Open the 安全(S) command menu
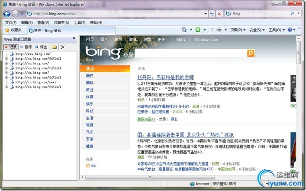Screen dimensions: 306x191 [x=257, y=30]
